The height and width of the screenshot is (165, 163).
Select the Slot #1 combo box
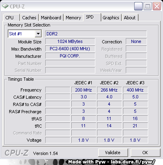coord(25,34)
